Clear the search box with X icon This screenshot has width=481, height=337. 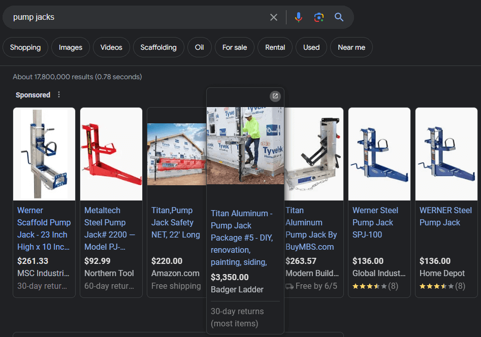click(x=274, y=17)
